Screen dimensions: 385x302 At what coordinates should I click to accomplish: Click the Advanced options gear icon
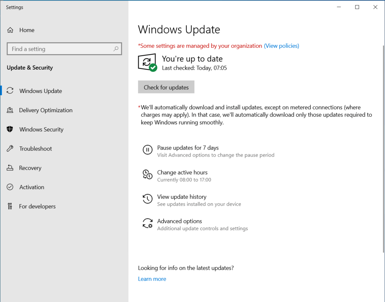click(x=147, y=223)
